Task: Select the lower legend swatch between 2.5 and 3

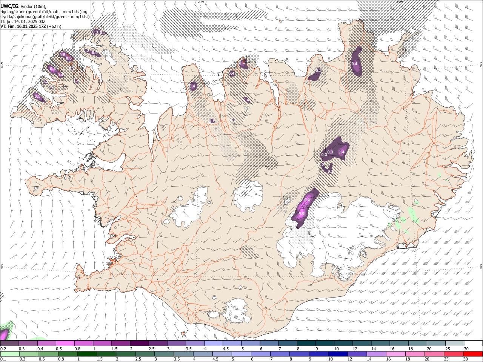Action: coord(145,354)
